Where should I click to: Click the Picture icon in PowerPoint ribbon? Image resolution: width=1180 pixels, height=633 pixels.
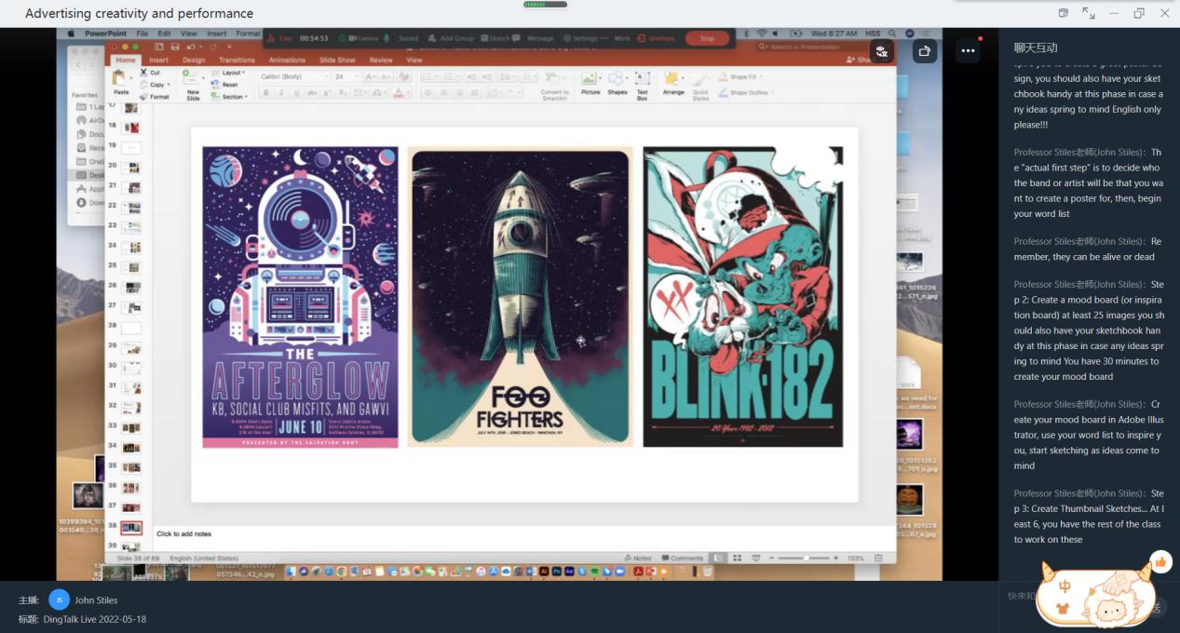[x=590, y=83]
